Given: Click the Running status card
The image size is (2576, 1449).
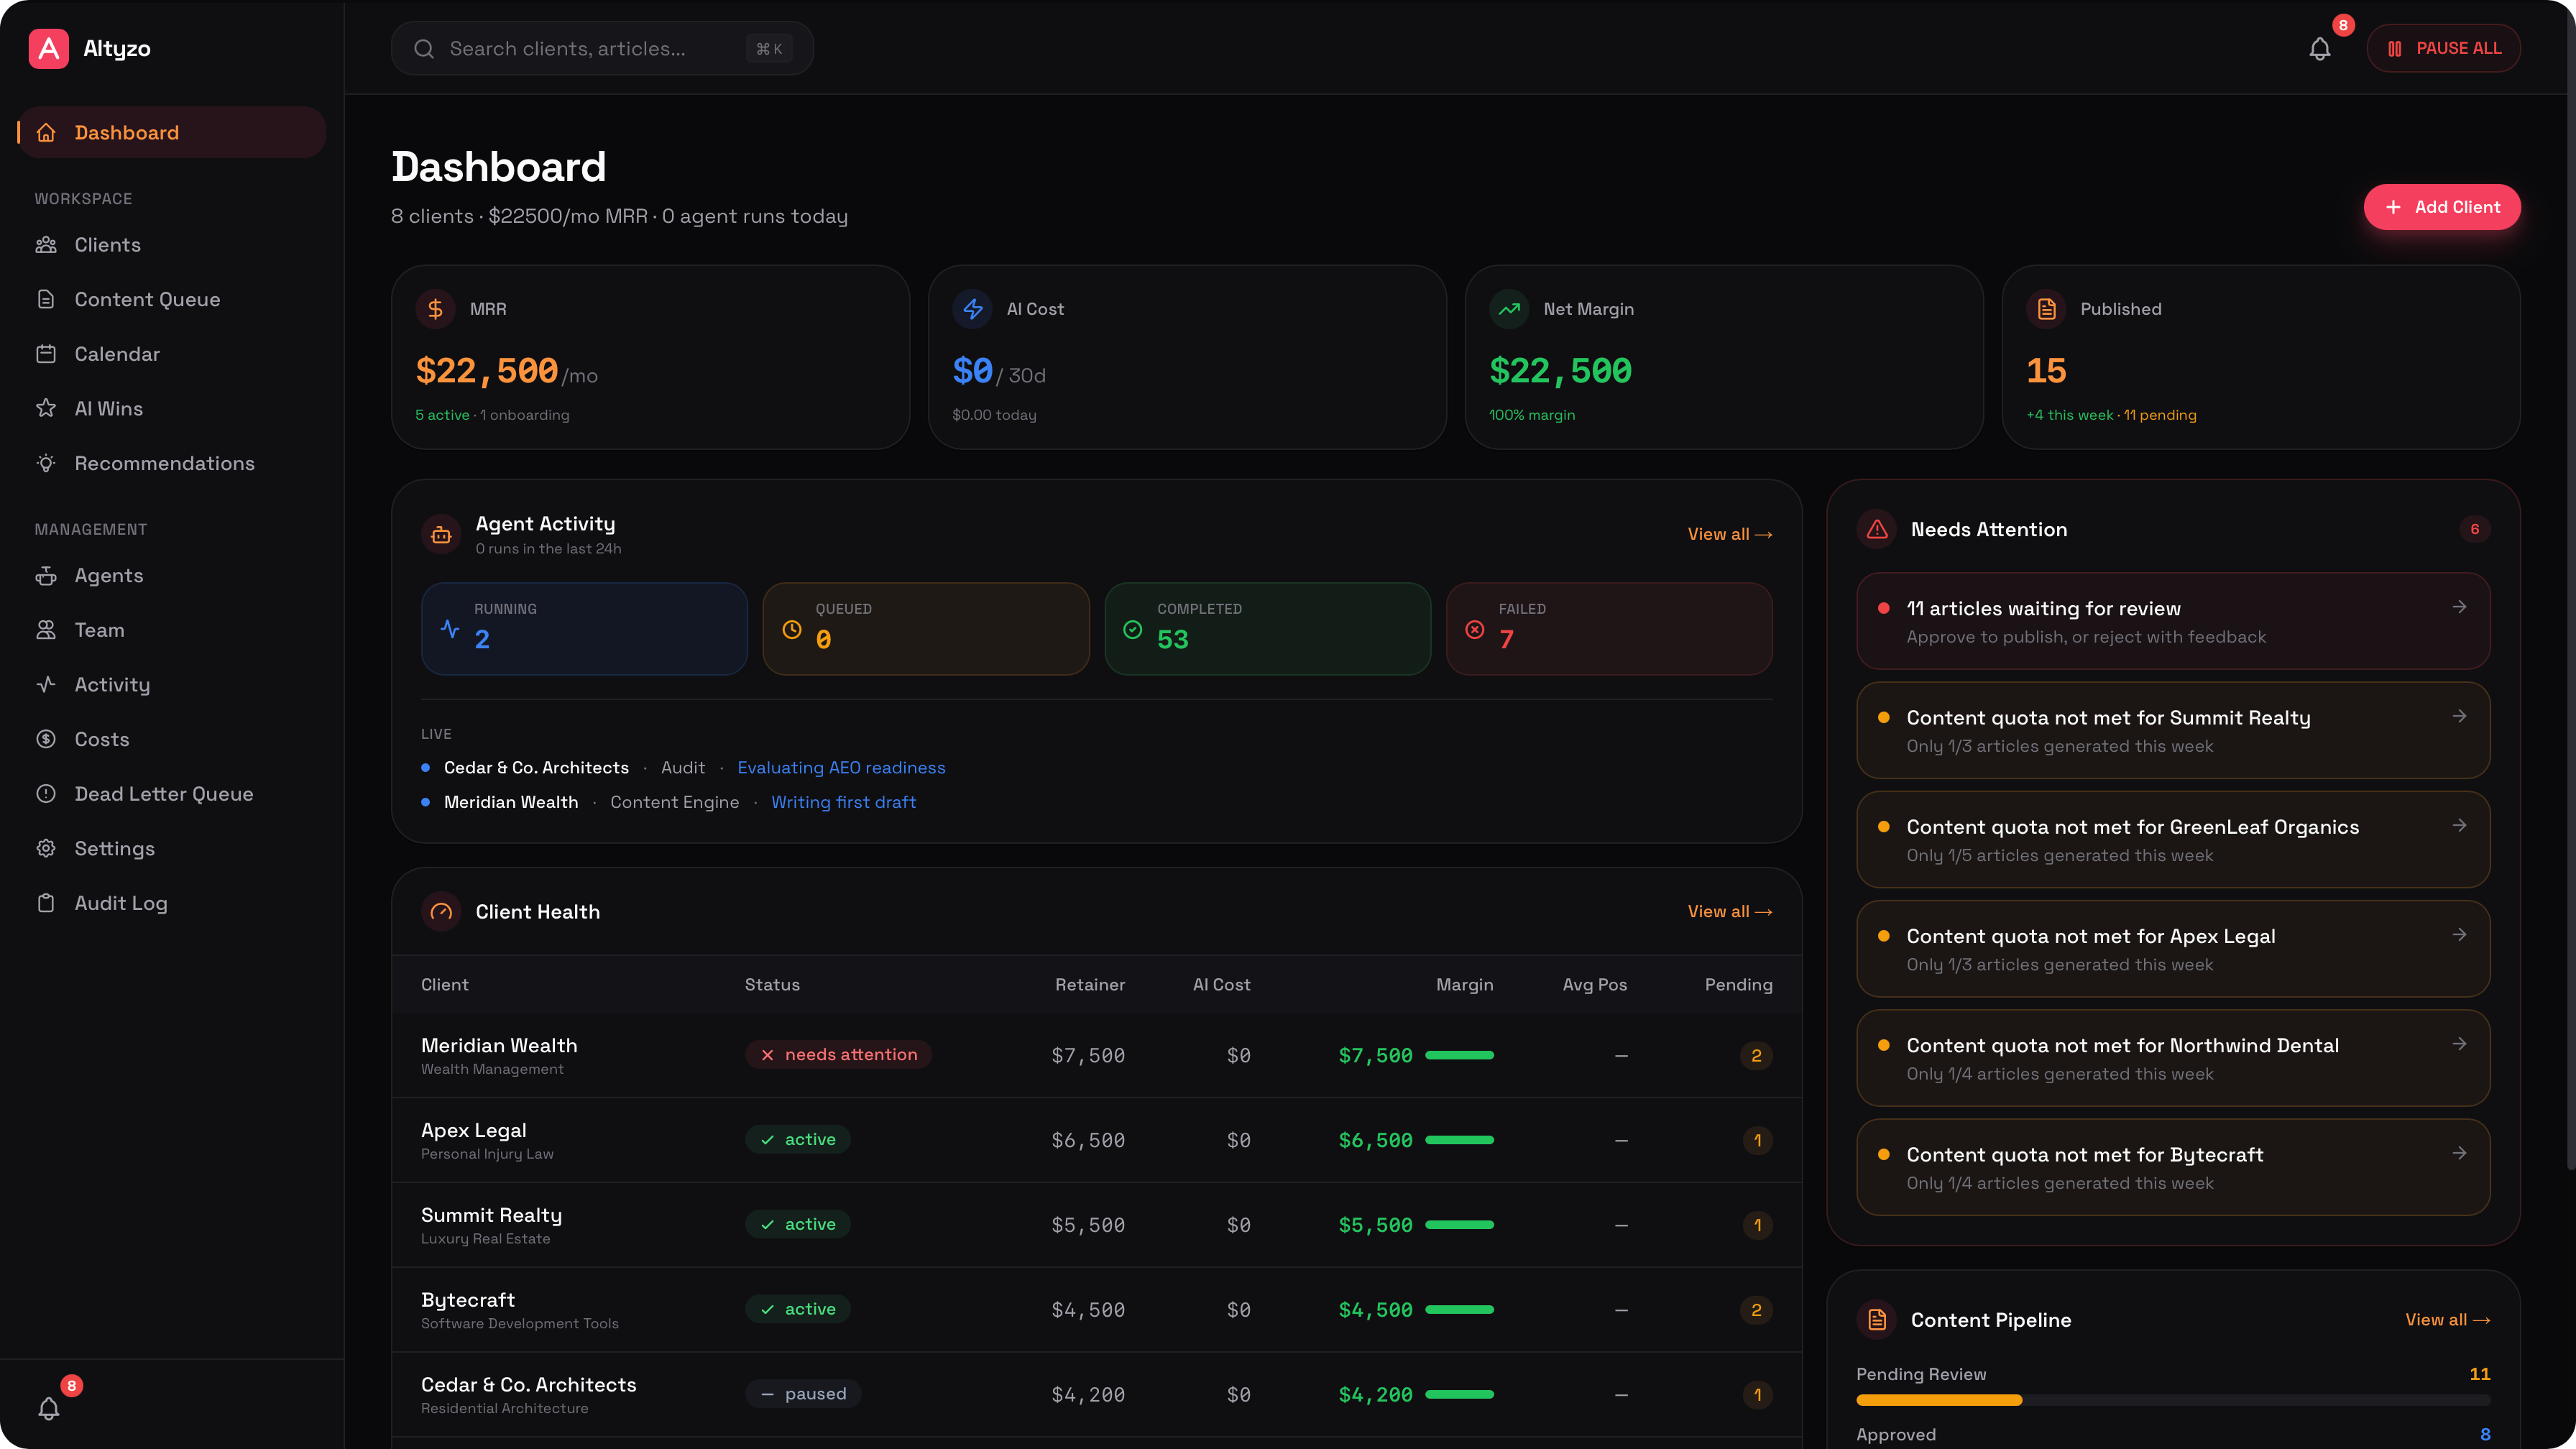Looking at the screenshot, I should (584, 629).
